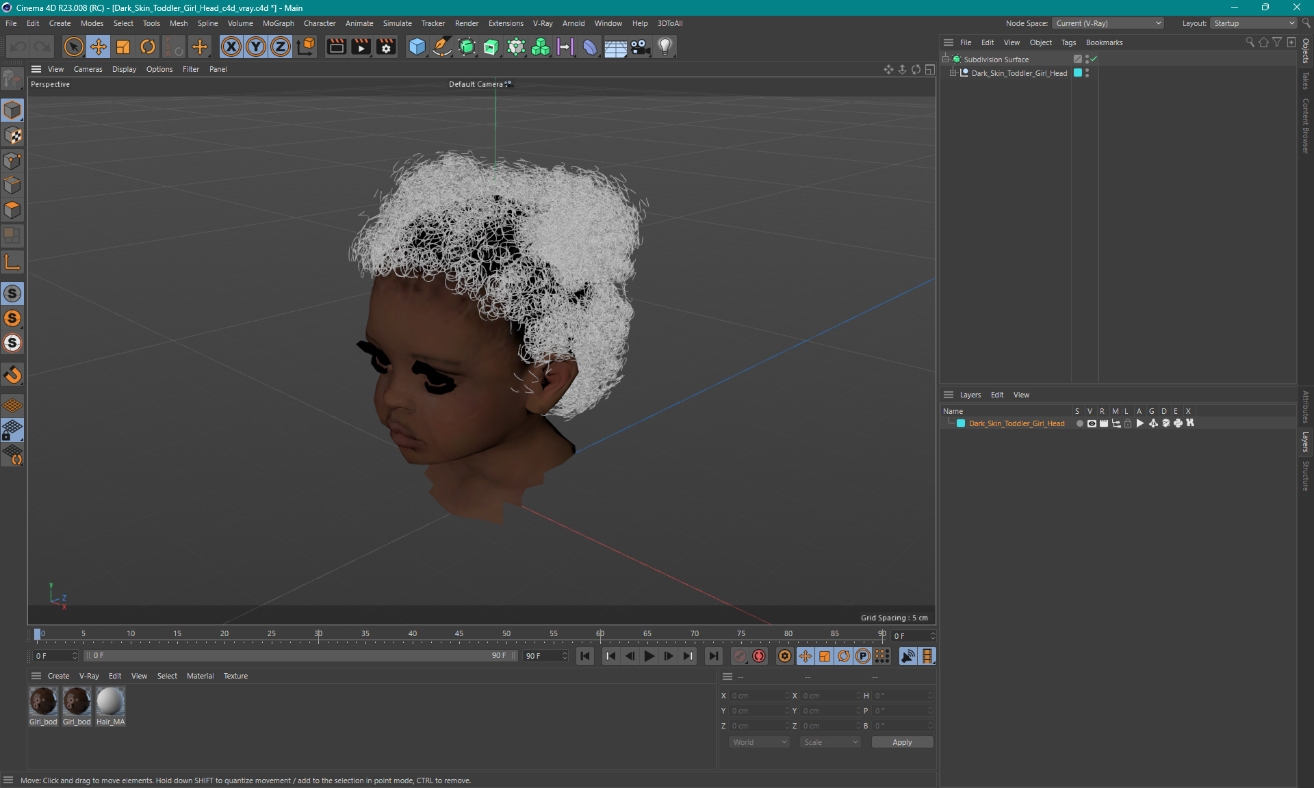1314x788 pixels.
Task: Enable the Axis mode icon
Action: click(x=12, y=262)
